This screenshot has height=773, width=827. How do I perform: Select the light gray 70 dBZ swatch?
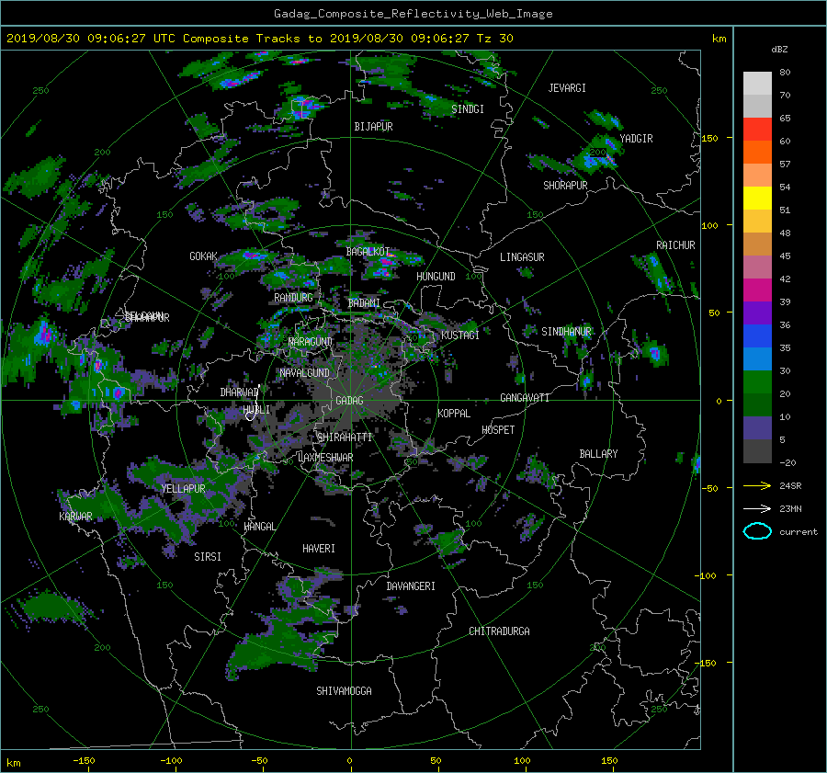tap(757, 84)
